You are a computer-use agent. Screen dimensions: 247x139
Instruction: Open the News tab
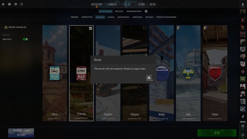click(x=153, y=4)
